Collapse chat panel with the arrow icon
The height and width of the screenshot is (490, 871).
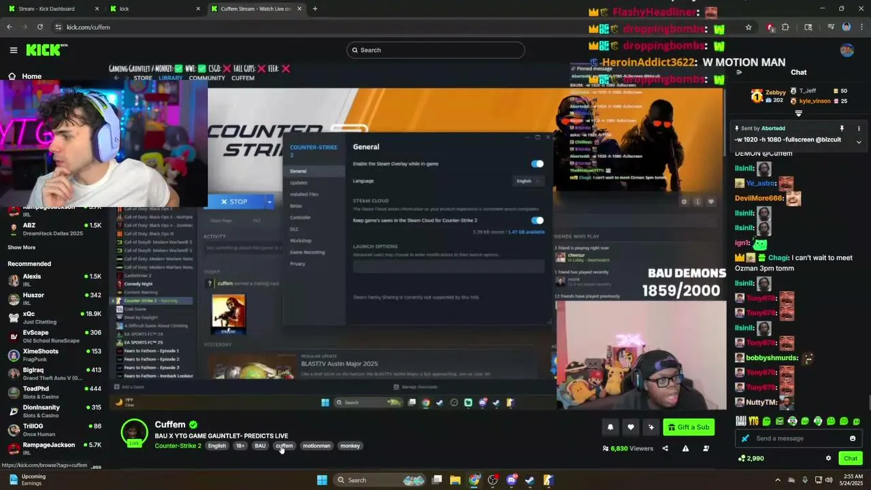(739, 72)
